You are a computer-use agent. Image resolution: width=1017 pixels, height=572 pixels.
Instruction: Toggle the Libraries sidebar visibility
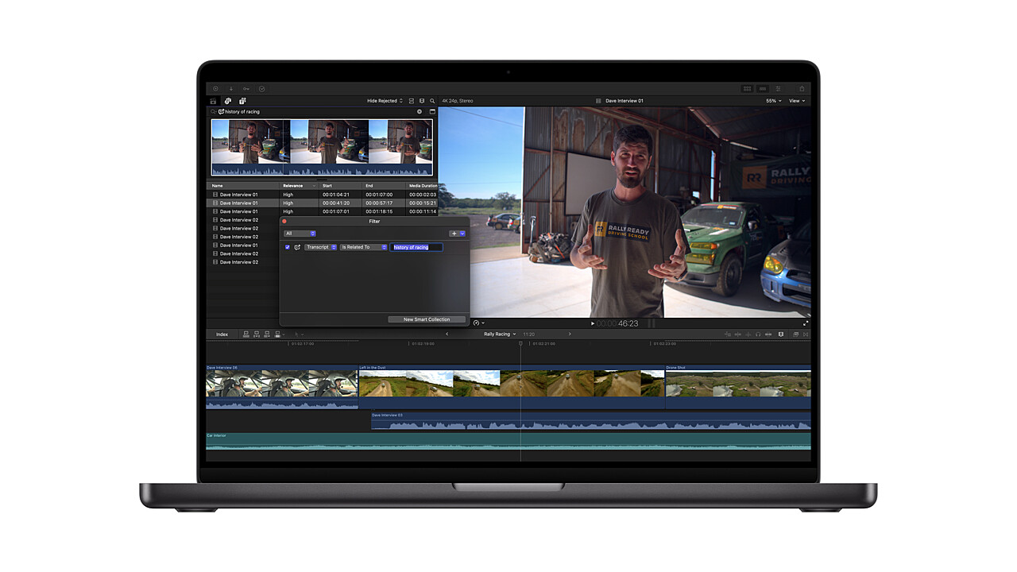click(x=213, y=101)
